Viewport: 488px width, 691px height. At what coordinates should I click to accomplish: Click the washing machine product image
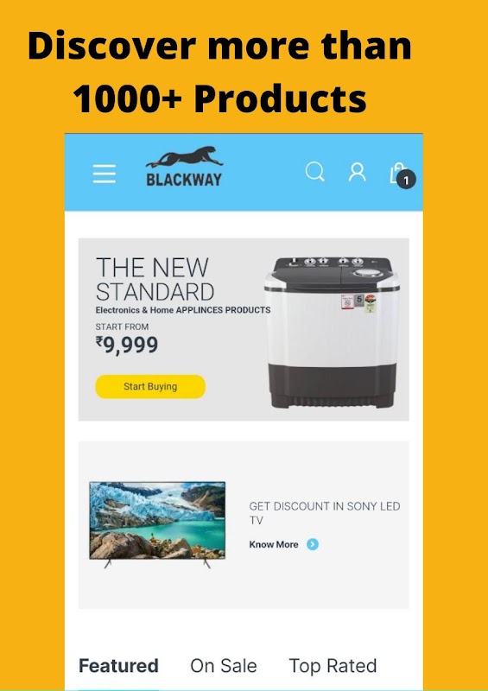332,333
